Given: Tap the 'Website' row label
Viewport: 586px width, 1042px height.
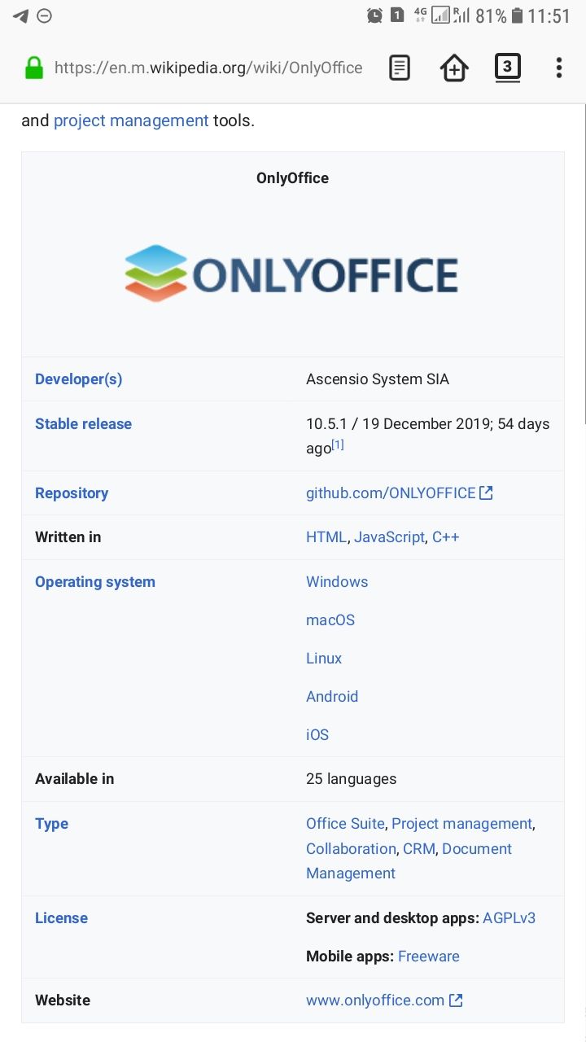Looking at the screenshot, I should coord(63,1000).
